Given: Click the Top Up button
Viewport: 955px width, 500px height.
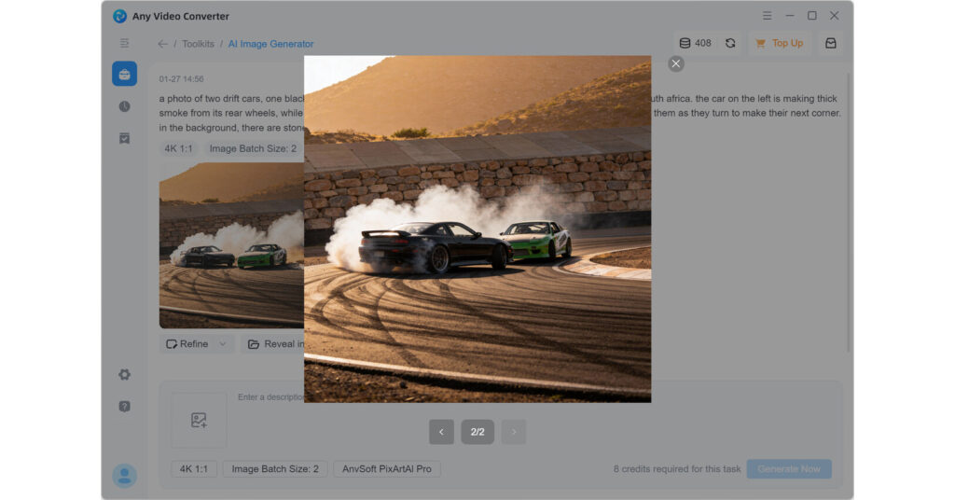Looking at the screenshot, I should [x=779, y=43].
